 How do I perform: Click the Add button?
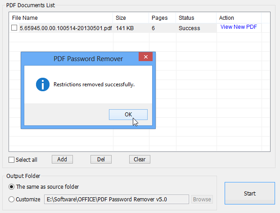[x=62, y=160]
